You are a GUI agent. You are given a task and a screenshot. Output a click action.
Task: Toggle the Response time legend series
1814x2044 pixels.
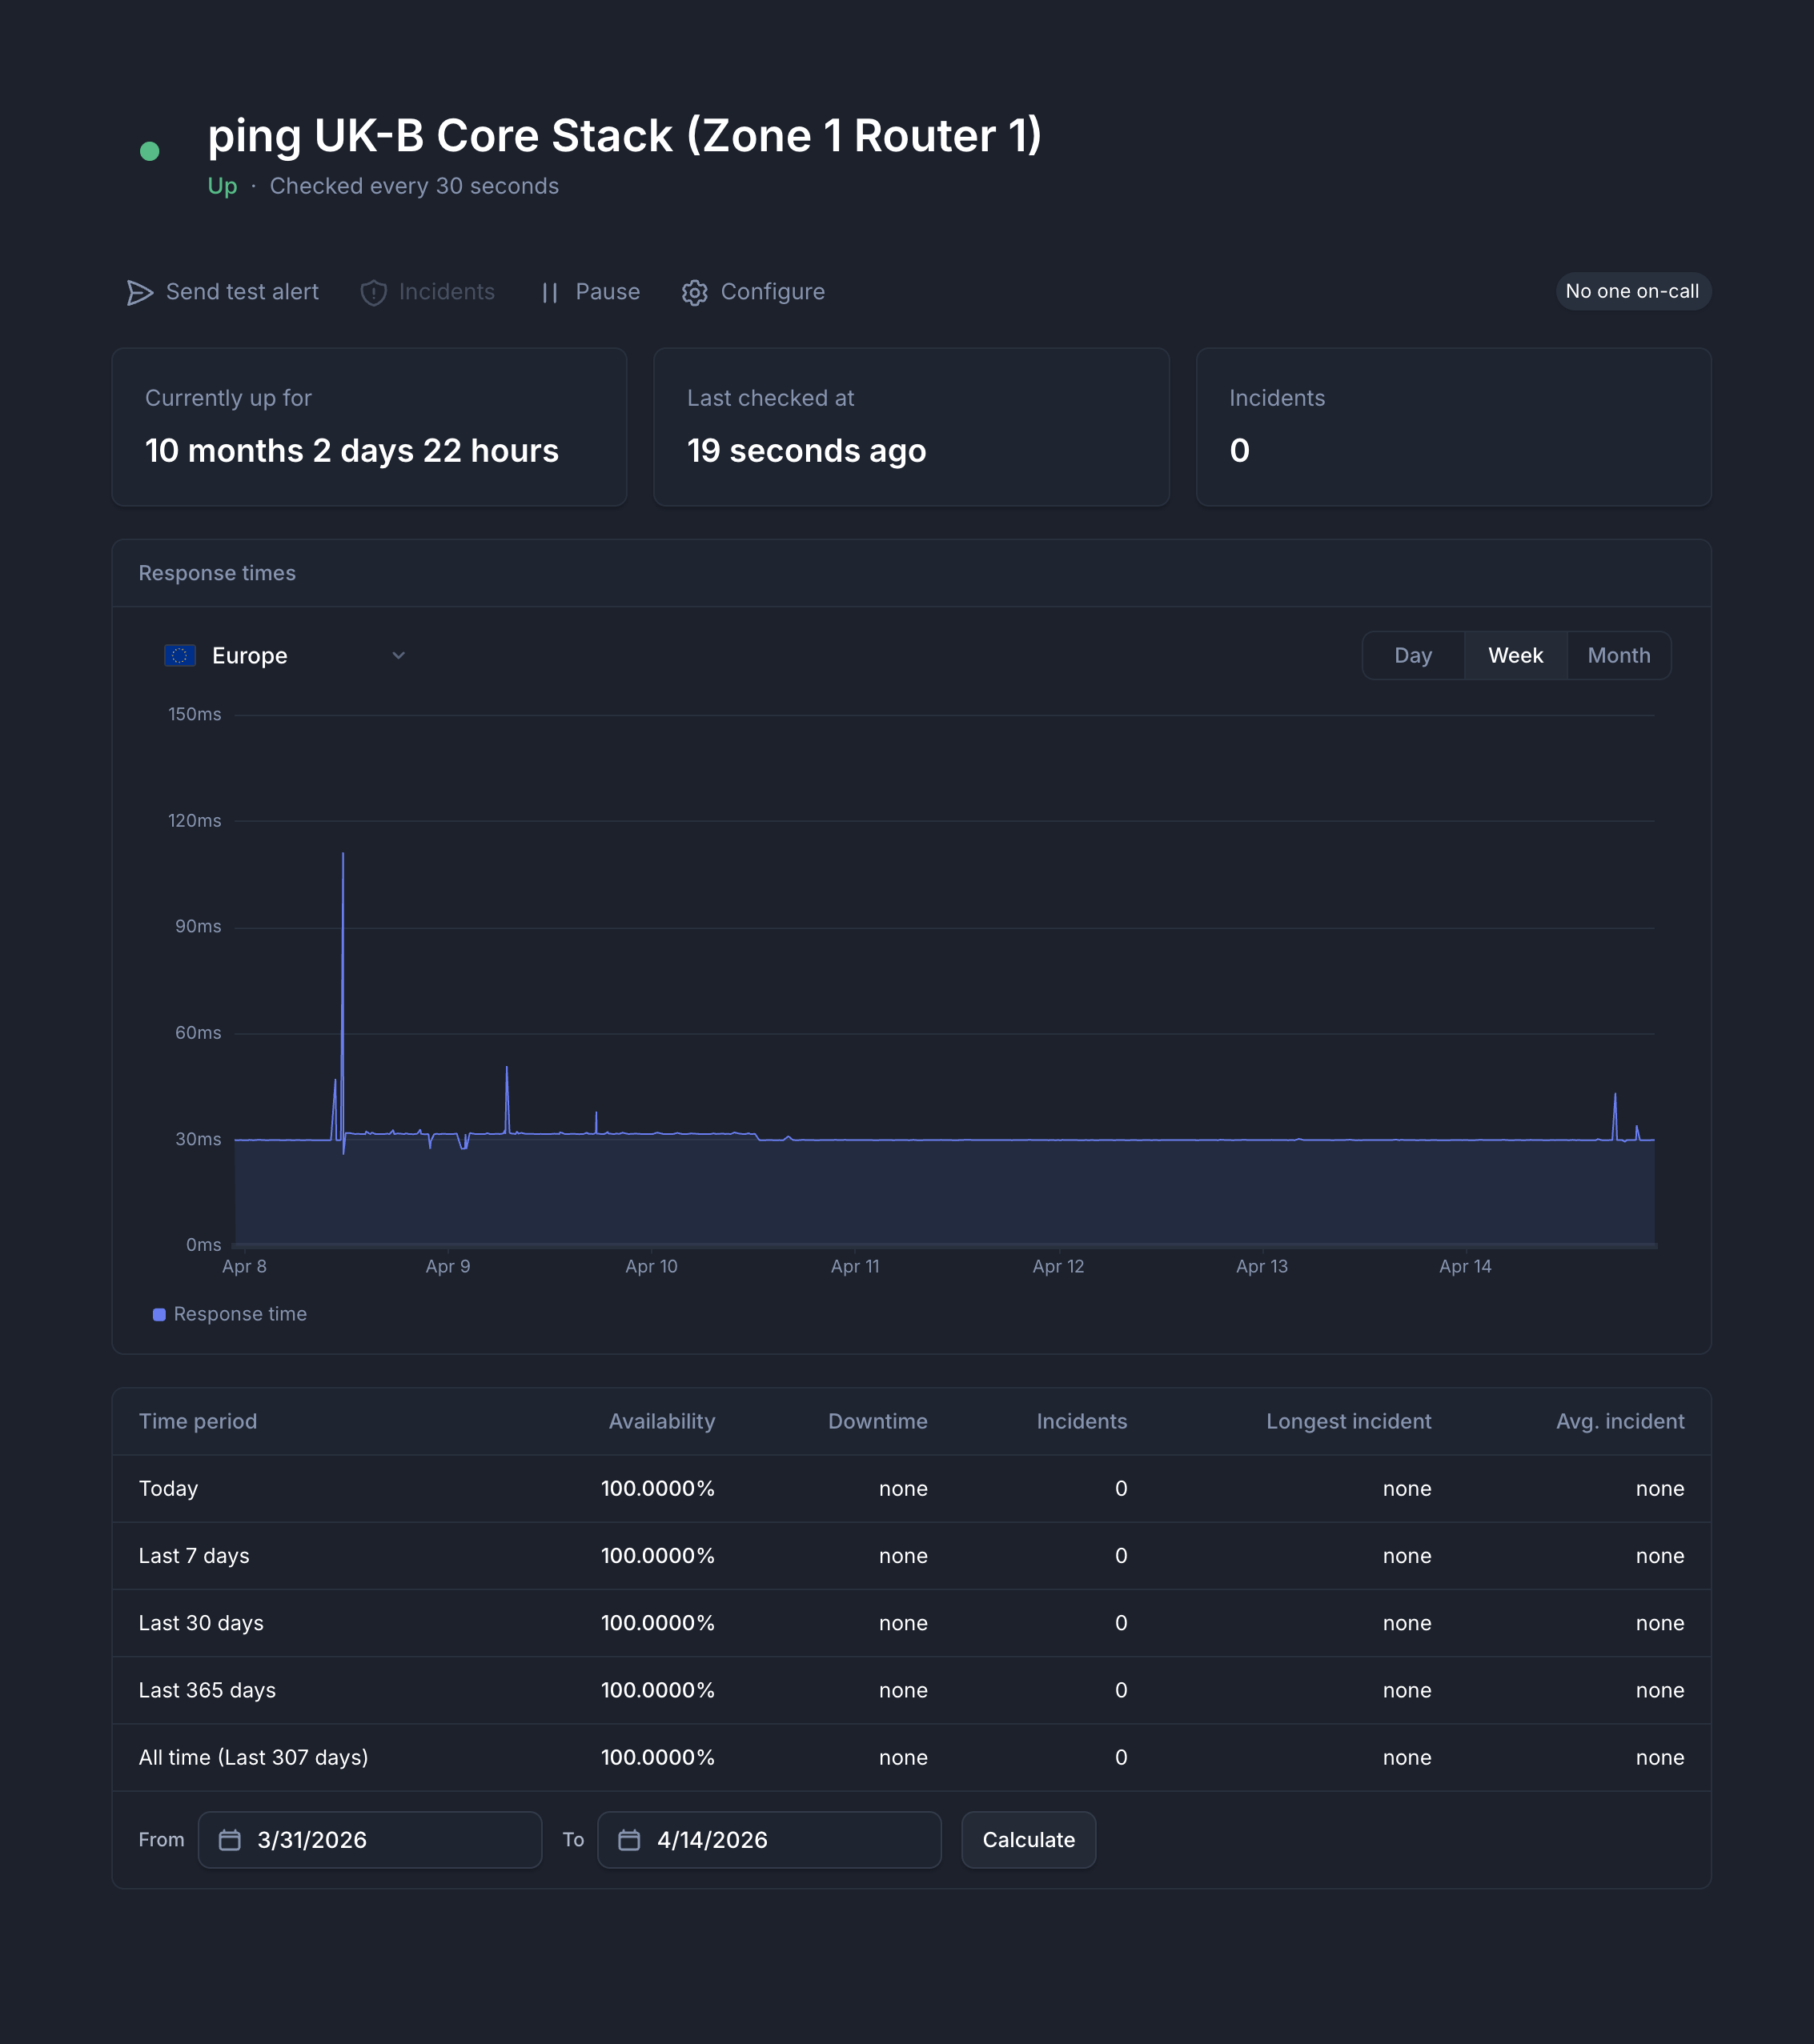click(240, 1314)
